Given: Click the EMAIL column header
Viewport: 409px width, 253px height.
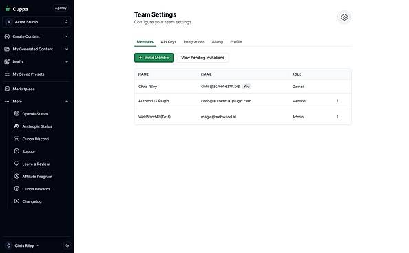Looking at the screenshot, I should (x=207, y=74).
